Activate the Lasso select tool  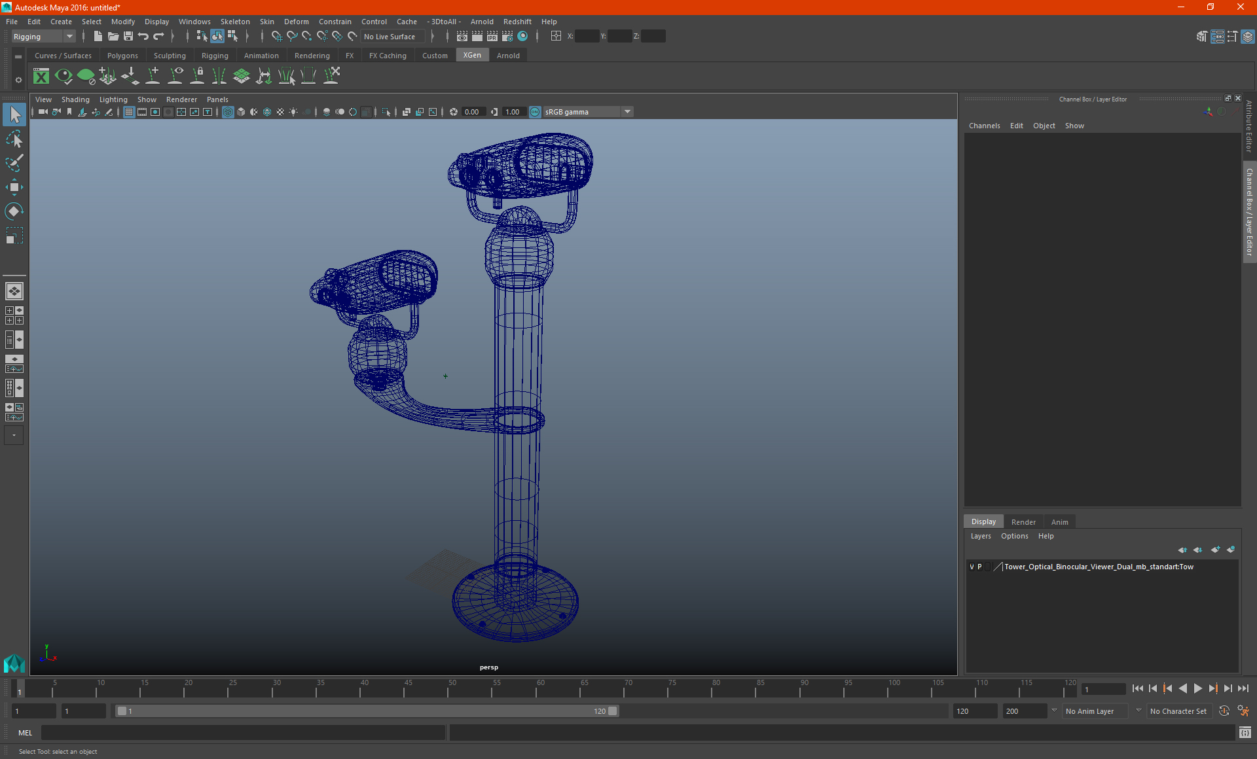[14, 139]
